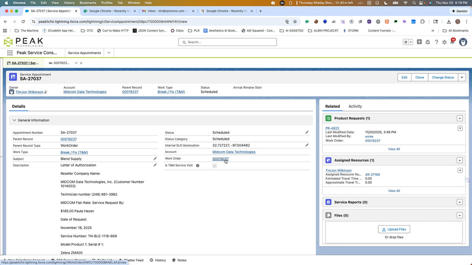Show info tooltip for Is T&M Service Visit

pos(198,165)
